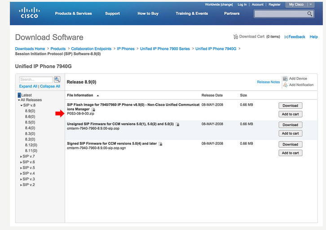Sort by File Information arrow
Viewport: 326px width, 230px height.
tap(98, 95)
